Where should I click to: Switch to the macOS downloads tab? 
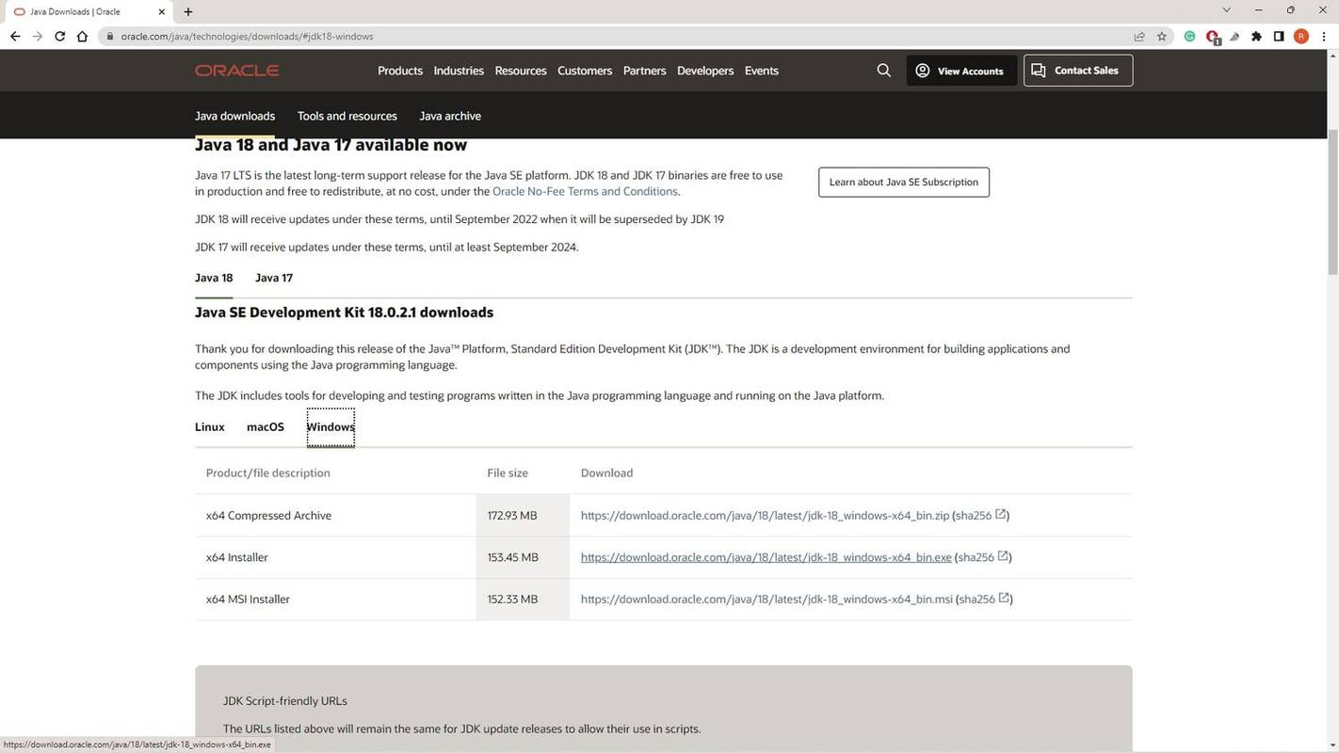click(x=266, y=427)
